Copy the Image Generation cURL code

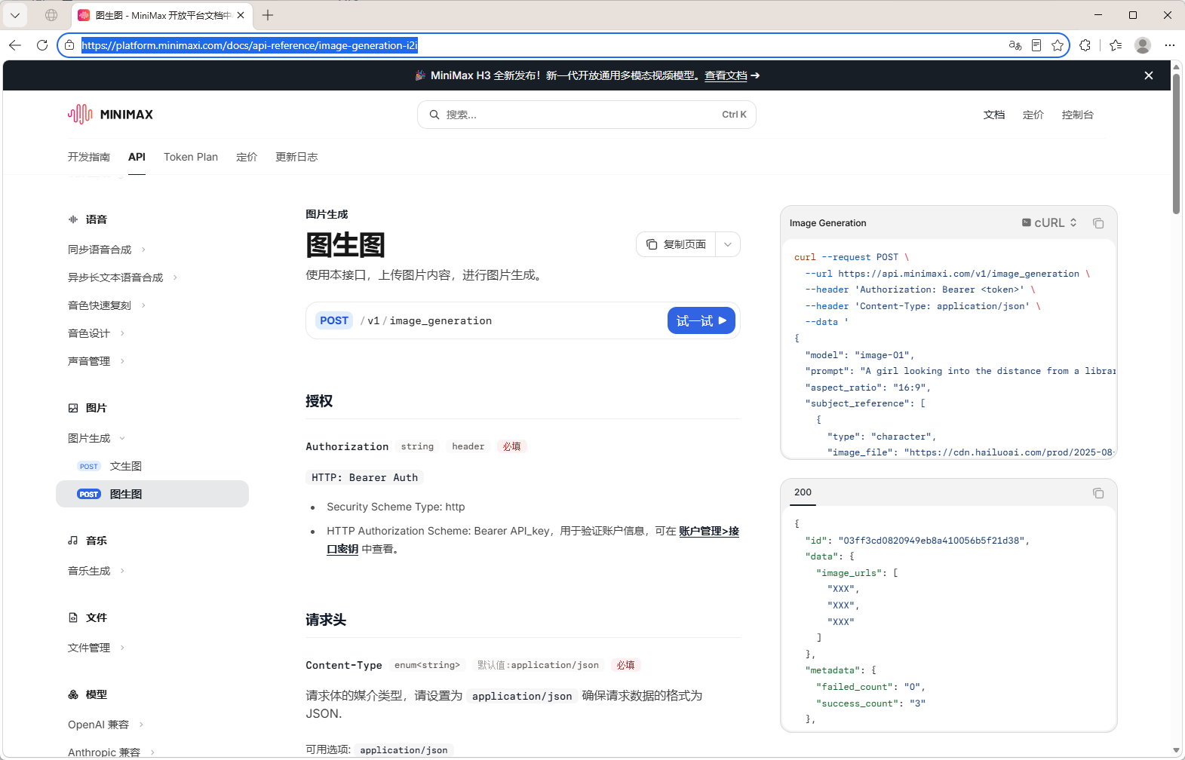[x=1098, y=223]
